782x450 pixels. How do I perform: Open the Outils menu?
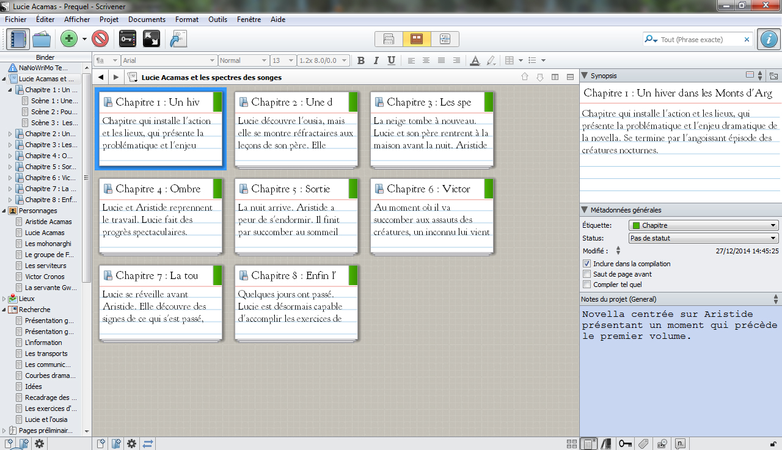click(217, 20)
